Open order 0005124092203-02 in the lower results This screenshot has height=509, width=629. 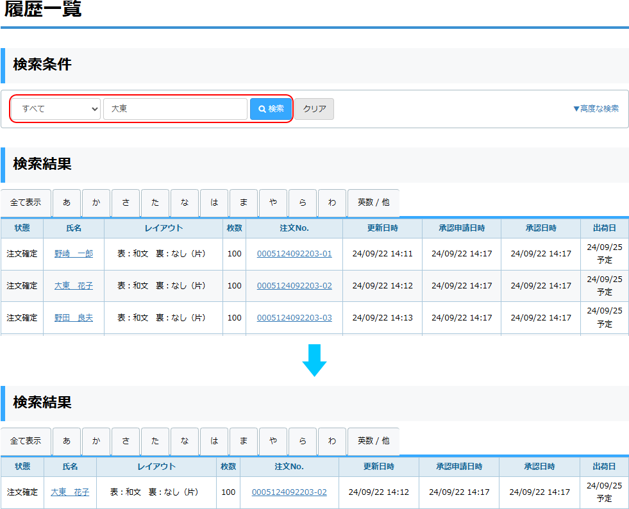(289, 492)
